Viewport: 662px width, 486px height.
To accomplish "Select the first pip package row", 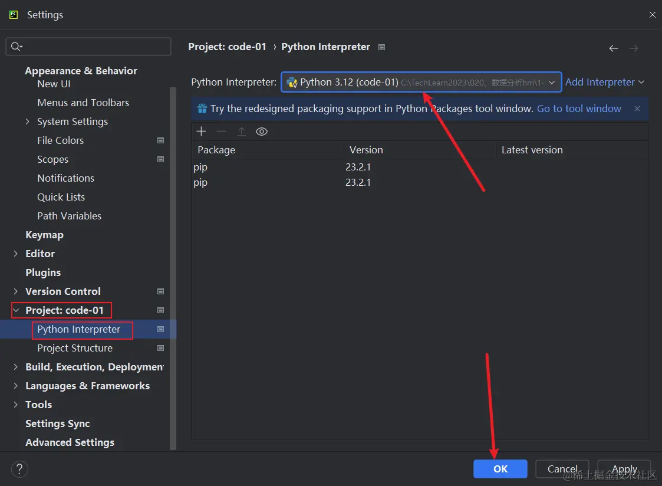I will click(x=419, y=167).
